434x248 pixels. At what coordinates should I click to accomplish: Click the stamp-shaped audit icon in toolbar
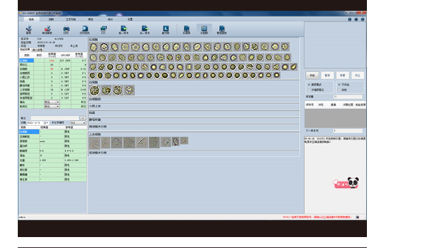click(29, 29)
